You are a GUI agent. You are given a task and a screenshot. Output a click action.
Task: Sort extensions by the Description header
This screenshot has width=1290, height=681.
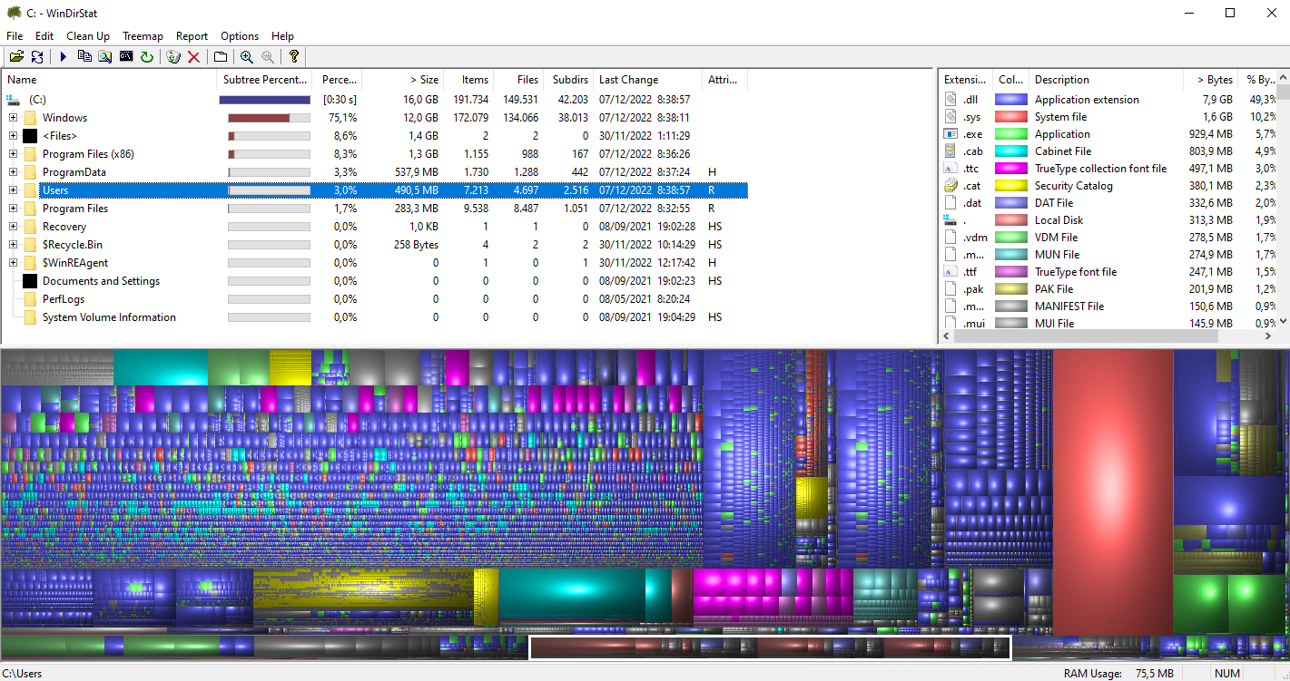[1106, 80]
